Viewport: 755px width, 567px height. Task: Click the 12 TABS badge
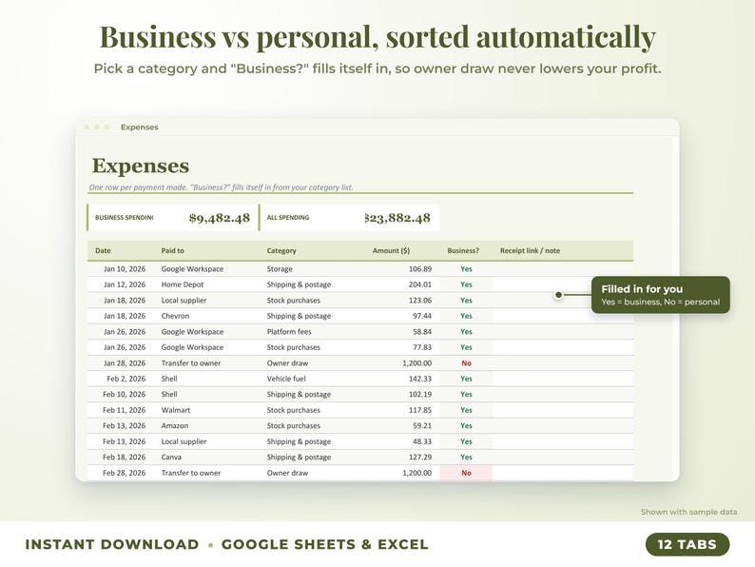tap(687, 544)
